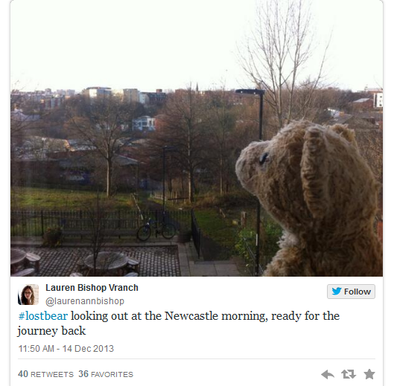Open the teddy bear photo
This screenshot has width=394, height=386.
(197, 138)
